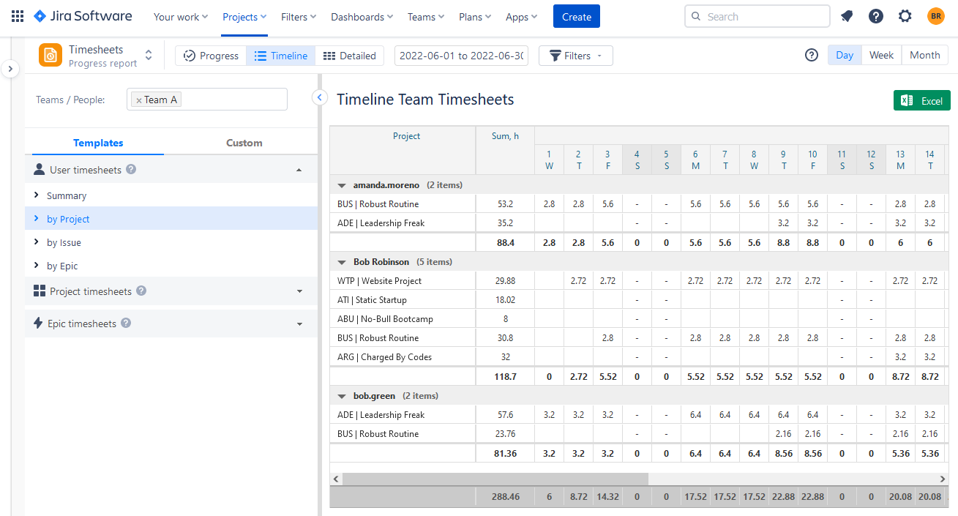The height and width of the screenshot is (516, 958).
Task: Open the Filters dropdown
Action: 575,55
